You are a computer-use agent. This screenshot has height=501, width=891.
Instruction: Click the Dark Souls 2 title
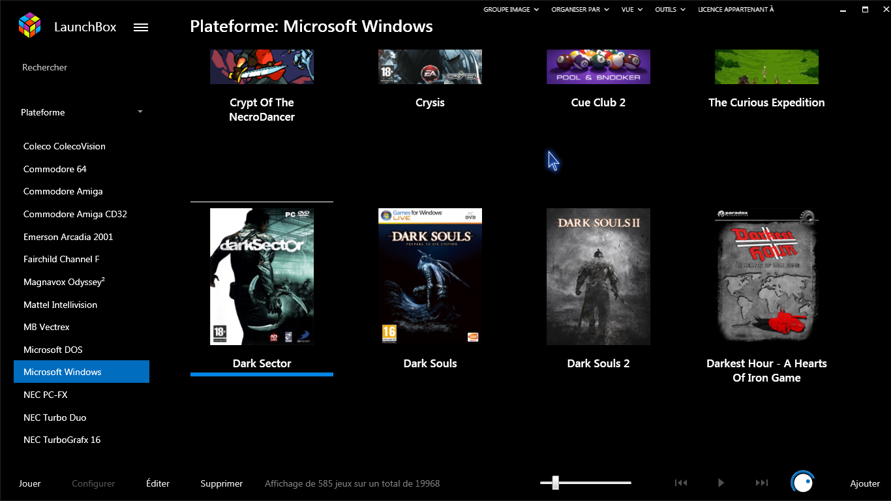pos(598,363)
